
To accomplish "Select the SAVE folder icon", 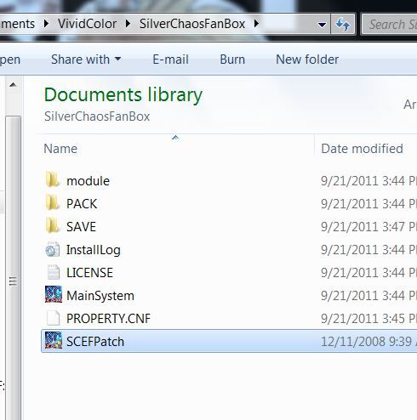I will [53, 226].
